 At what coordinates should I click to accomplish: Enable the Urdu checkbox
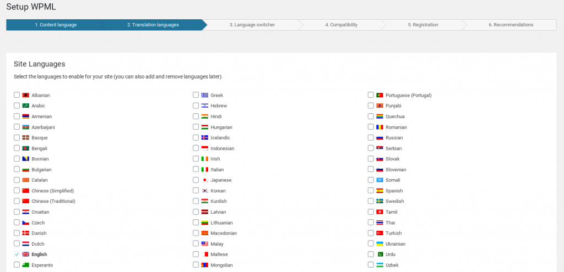click(371, 254)
